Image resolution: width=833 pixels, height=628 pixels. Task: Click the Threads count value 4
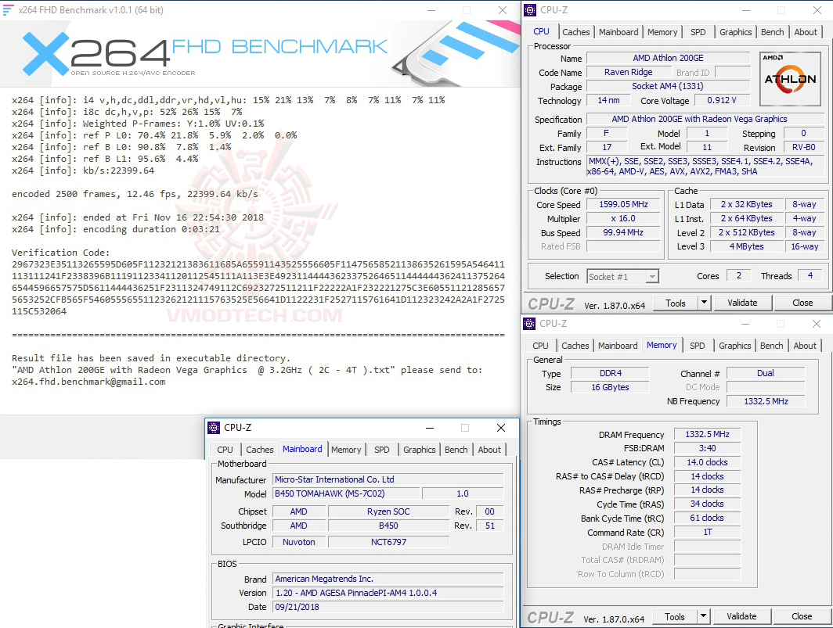(x=810, y=275)
